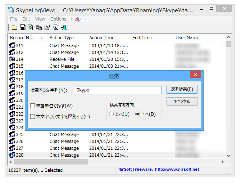Enable 単語単位で探す(W) checkbox
The image size is (241, 184).
(33, 106)
